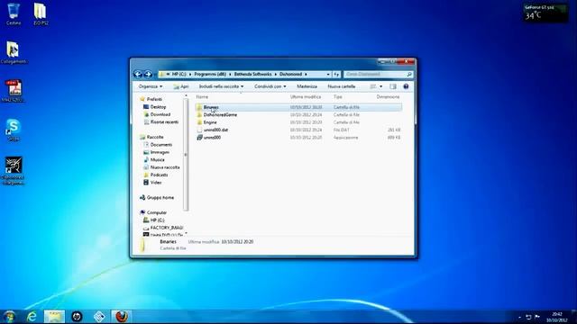
Task: Click Apri in the toolbar
Action: (x=181, y=86)
